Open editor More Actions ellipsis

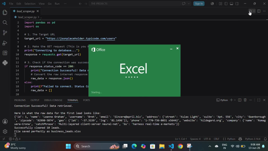(x=264, y=11)
